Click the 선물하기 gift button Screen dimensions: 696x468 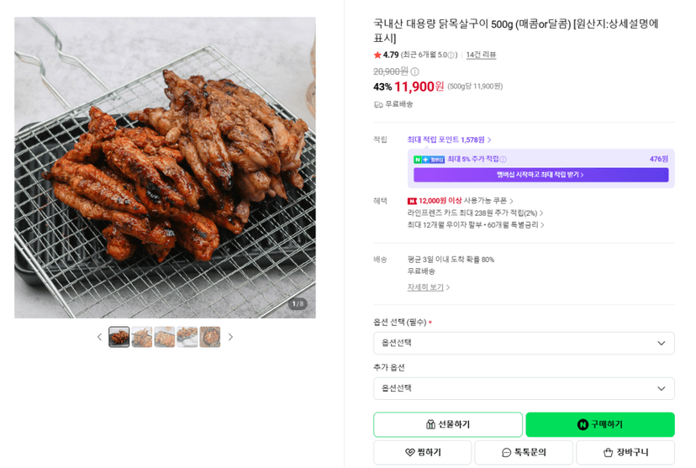448,424
